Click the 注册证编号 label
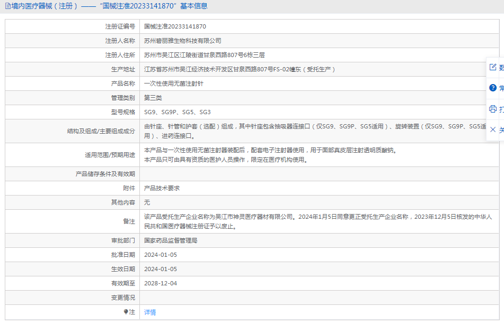The width and height of the screenshot is (504, 325). pos(120,26)
